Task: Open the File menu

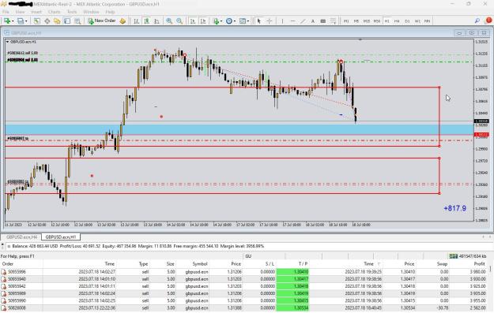Action: [x=6, y=12]
